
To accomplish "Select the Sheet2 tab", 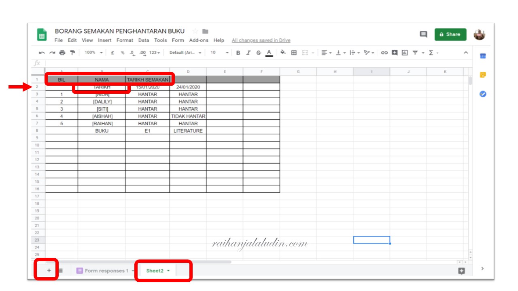I will [158, 271].
